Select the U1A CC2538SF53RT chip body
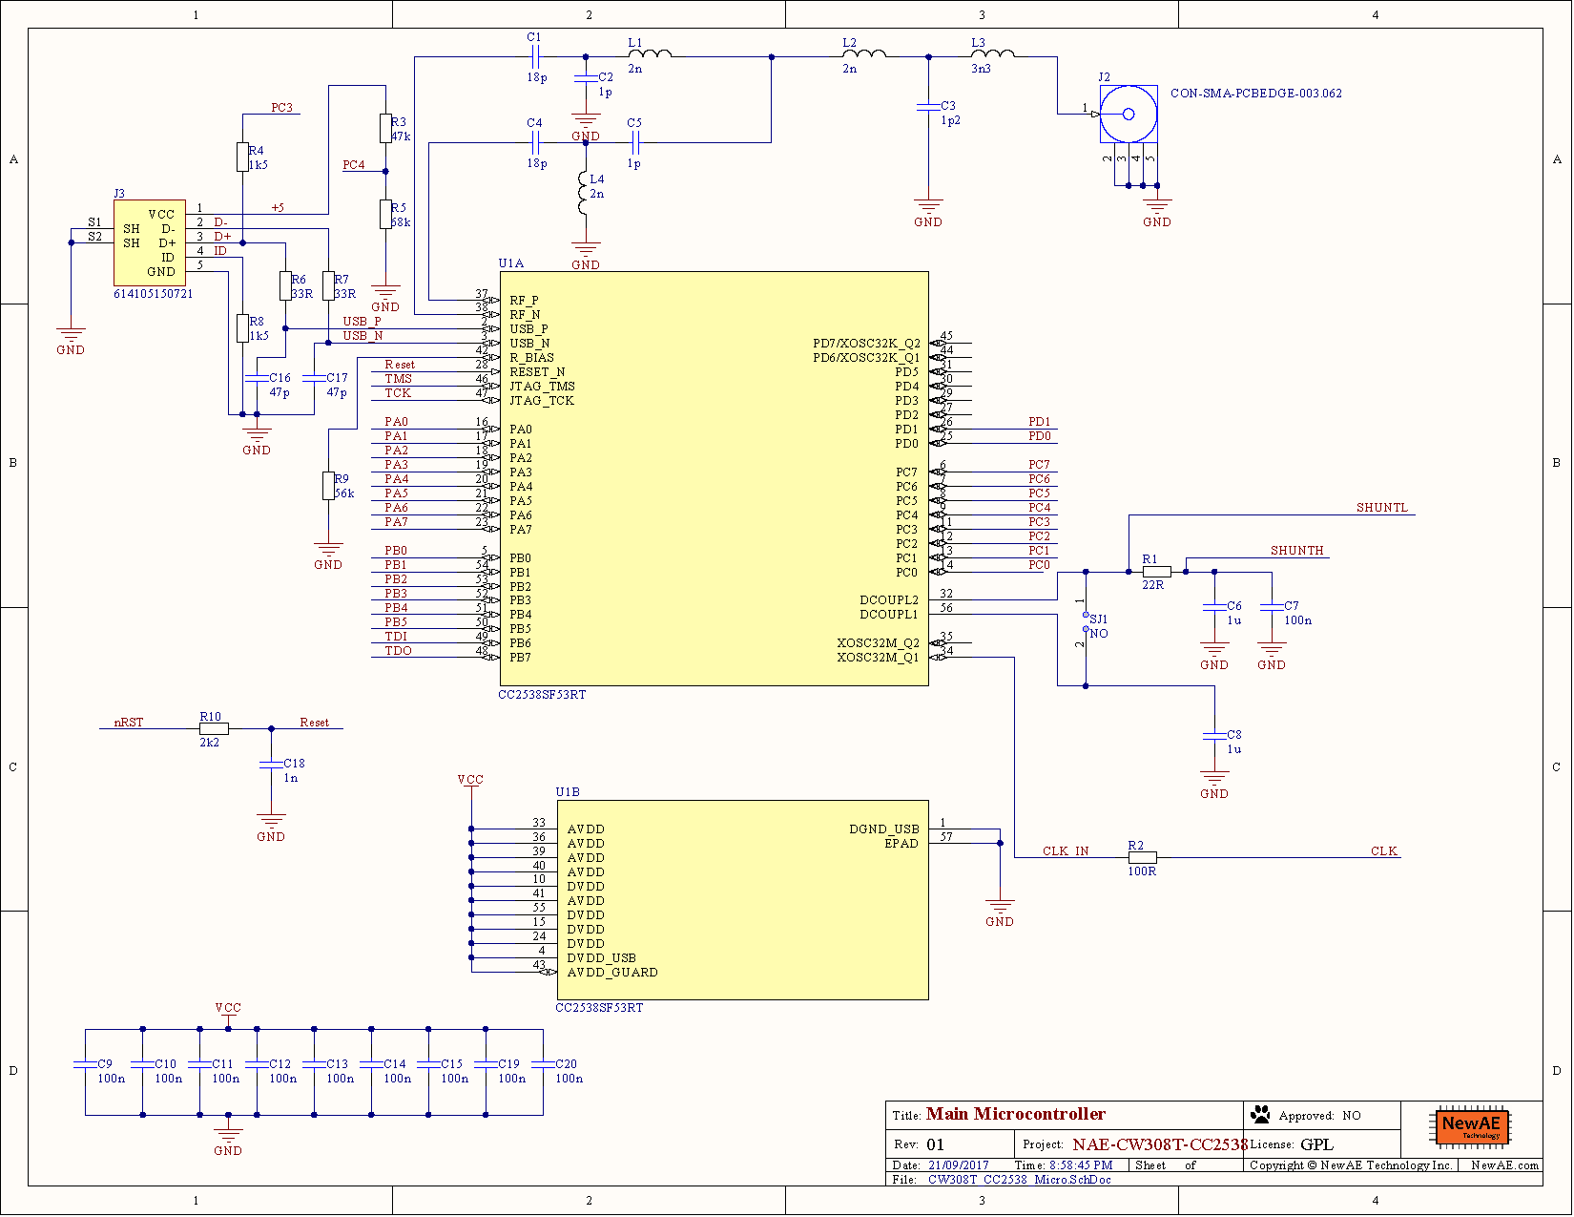Screen dimensions: 1574x1217 (714, 478)
